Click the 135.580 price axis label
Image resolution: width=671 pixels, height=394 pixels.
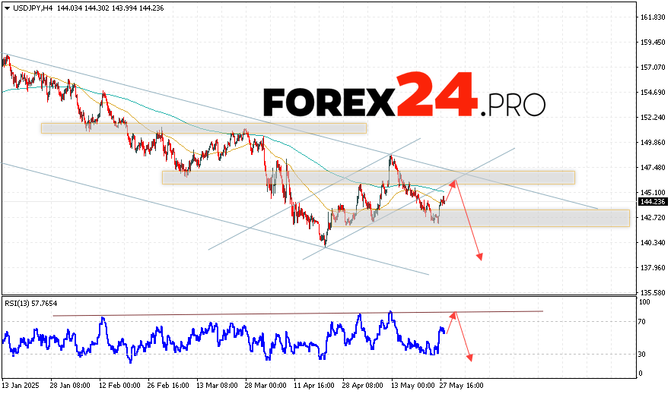(x=652, y=292)
